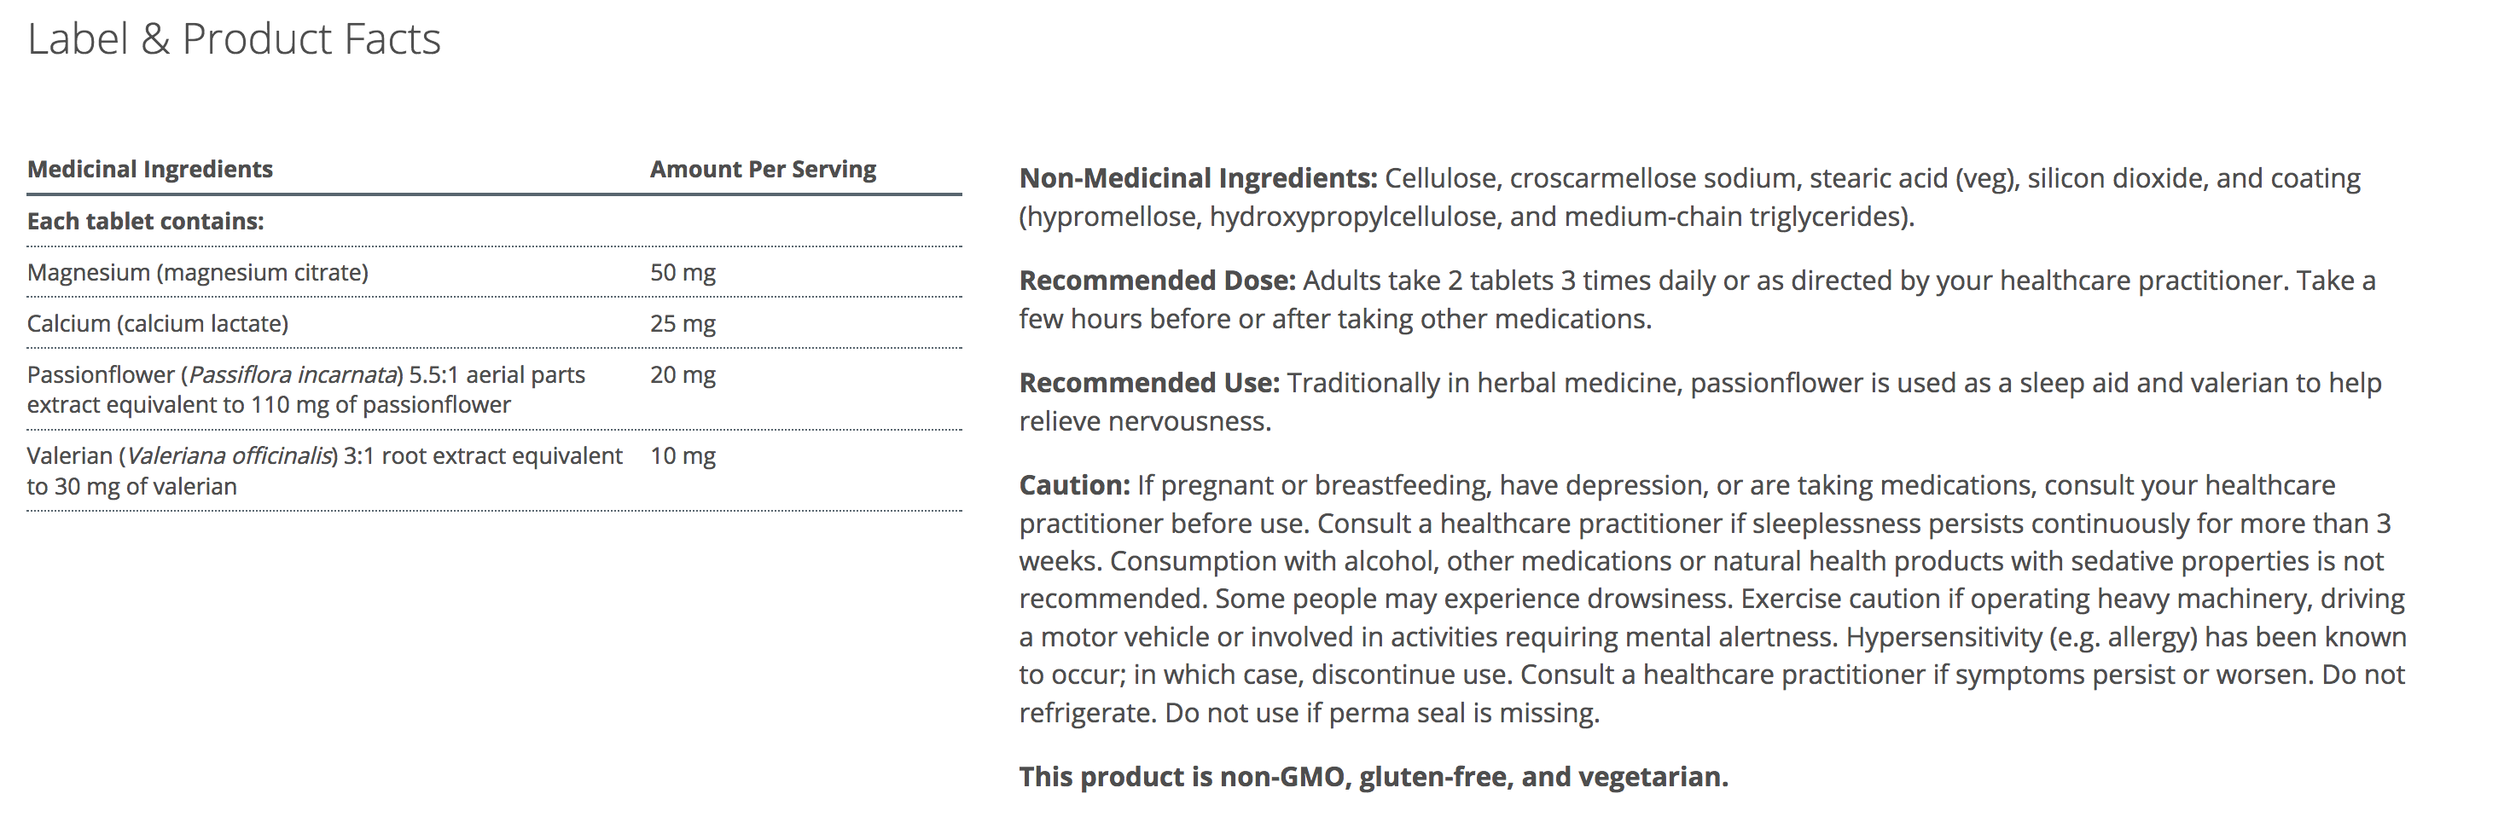Select the Valerian root extract ingredient text
2510x834 pixels.
(x=323, y=471)
